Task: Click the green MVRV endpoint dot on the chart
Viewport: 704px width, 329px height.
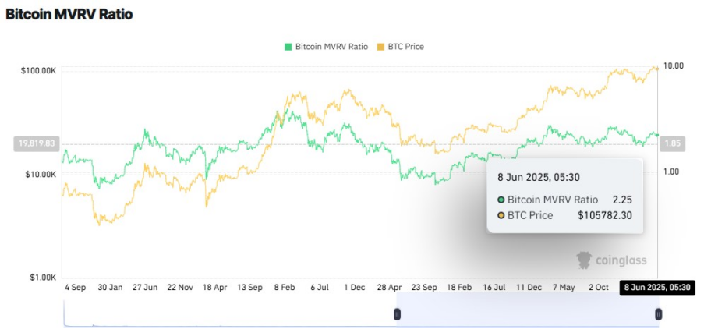Action: 656,135
